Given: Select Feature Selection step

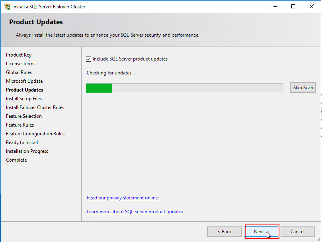Looking at the screenshot, I should tap(23, 116).
